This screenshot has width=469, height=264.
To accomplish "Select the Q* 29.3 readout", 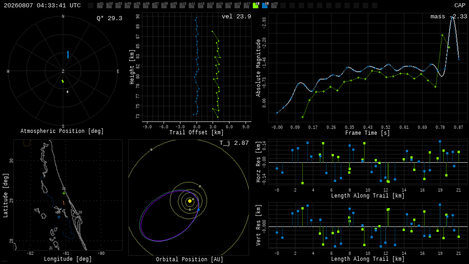I will 109,18.
